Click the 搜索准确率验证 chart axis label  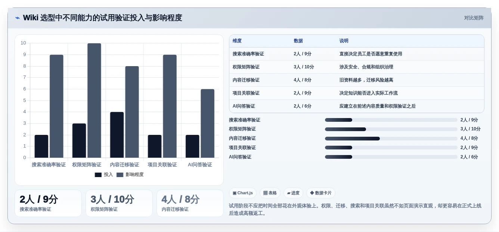[x=49, y=164]
